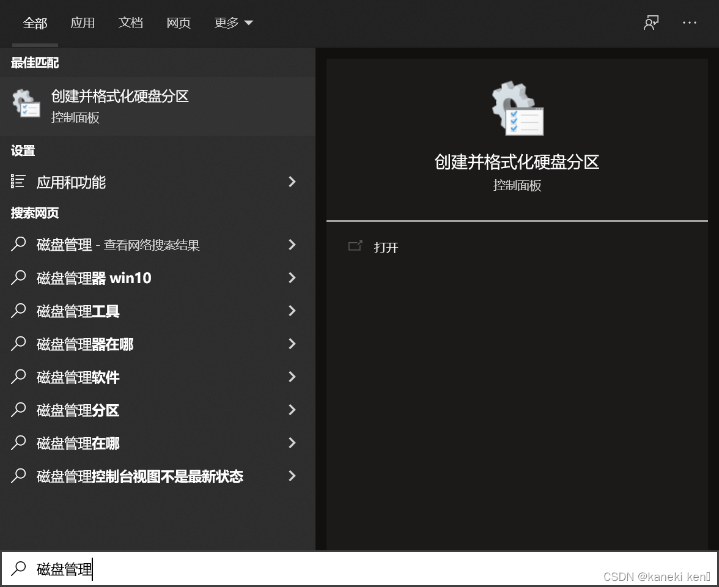719x587 pixels.
Task: Select web suggestion 磁盘管理在哪
Action: 158,443
